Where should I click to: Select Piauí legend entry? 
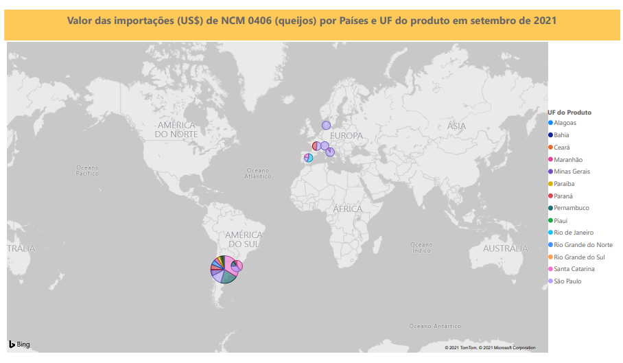(x=558, y=221)
